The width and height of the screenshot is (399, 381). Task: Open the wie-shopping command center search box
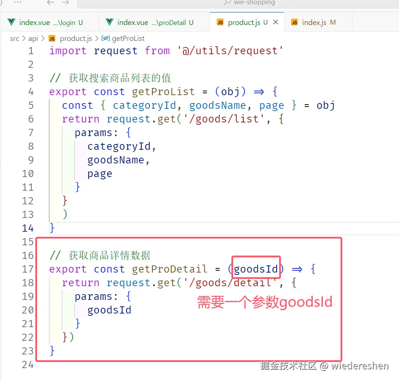(239, 3)
